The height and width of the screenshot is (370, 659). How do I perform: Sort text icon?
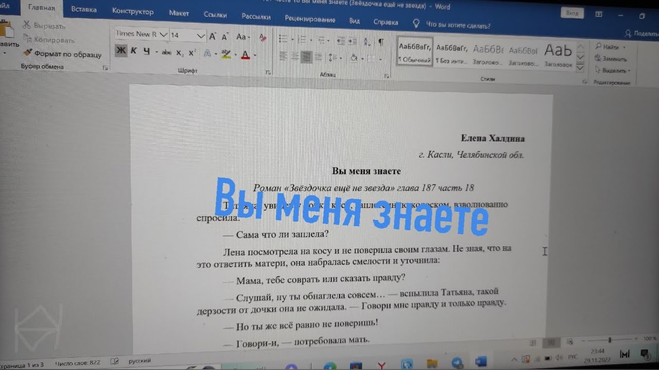pyautogui.click(x=368, y=41)
